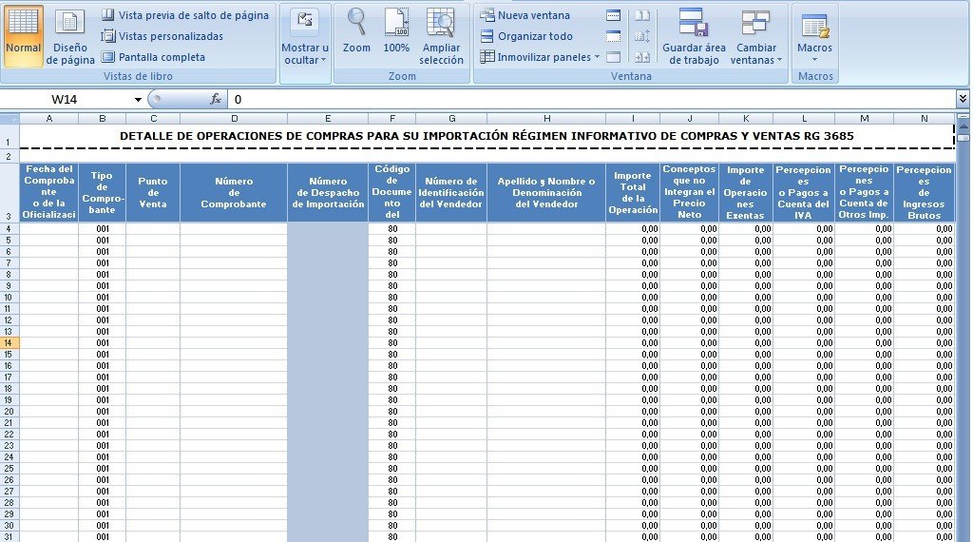This screenshot has width=973, height=542.
Task: Click the title cell 'DETALLE DE OPERACIONES DE COMPRAS'
Action: [486, 136]
